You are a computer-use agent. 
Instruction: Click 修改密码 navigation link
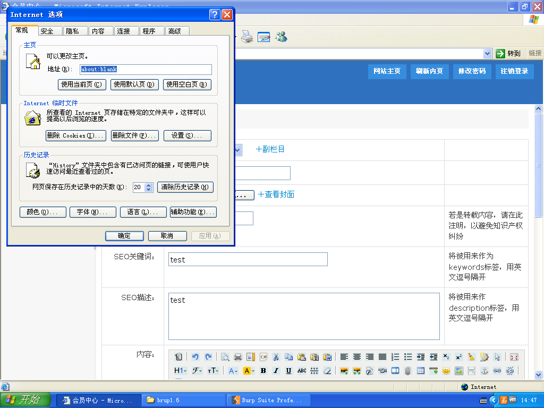pyautogui.click(x=472, y=71)
